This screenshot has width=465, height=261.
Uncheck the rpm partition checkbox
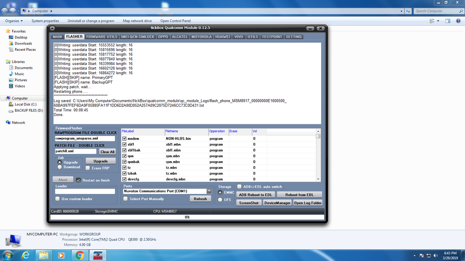click(x=125, y=156)
